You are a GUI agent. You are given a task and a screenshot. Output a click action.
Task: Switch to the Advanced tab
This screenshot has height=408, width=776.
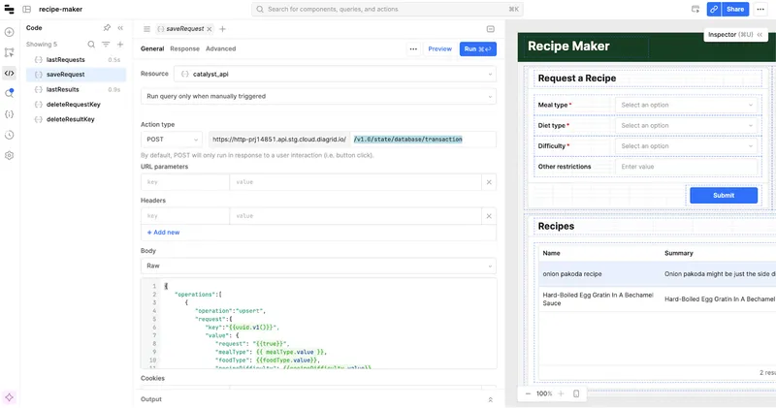[220, 48]
